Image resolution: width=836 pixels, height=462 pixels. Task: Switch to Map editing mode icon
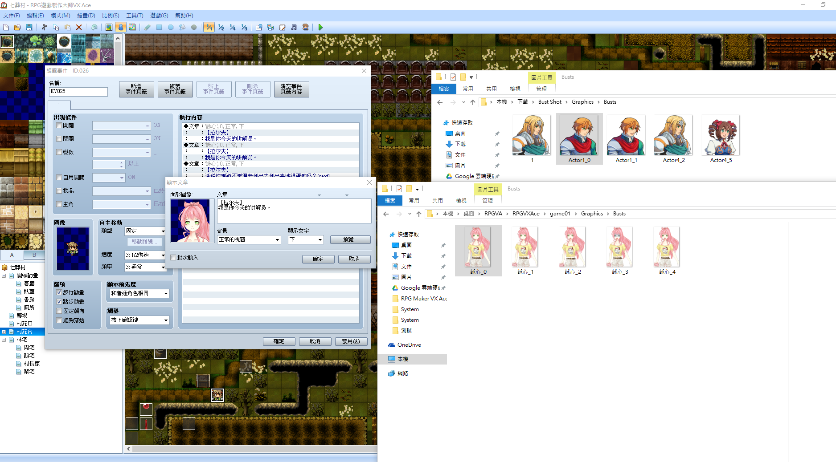pos(109,27)
